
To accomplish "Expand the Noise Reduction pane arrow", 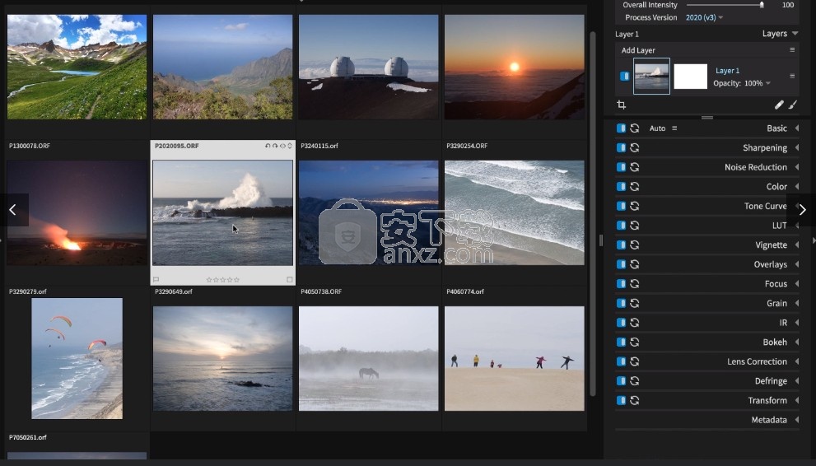I will (x=797, y=167).
